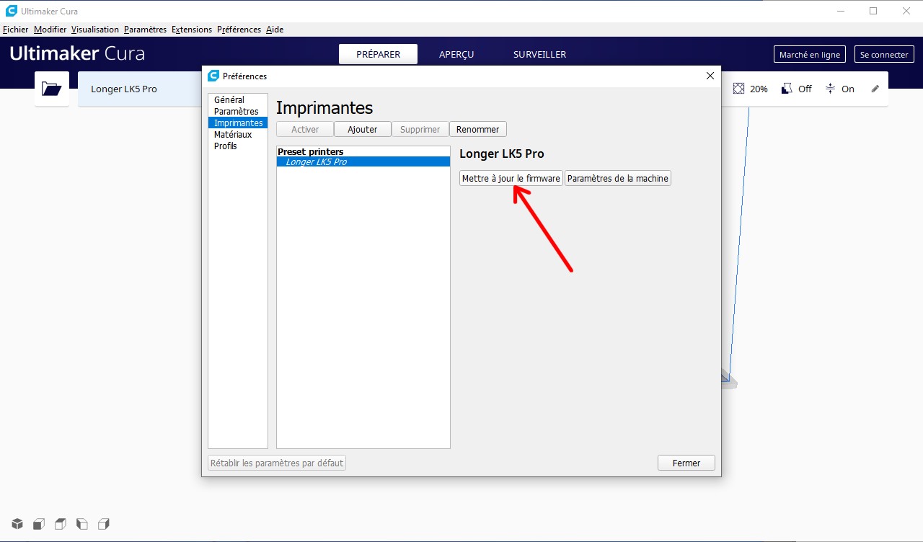
Task: Select the left side view cube icon
Action: coord(82,524)
